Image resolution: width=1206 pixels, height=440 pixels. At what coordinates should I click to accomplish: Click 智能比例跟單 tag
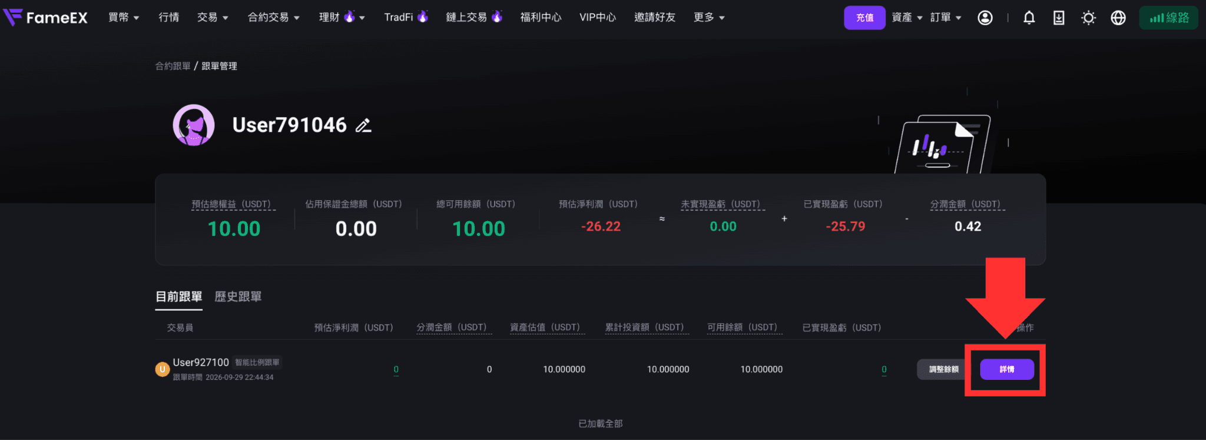point(257,362)
